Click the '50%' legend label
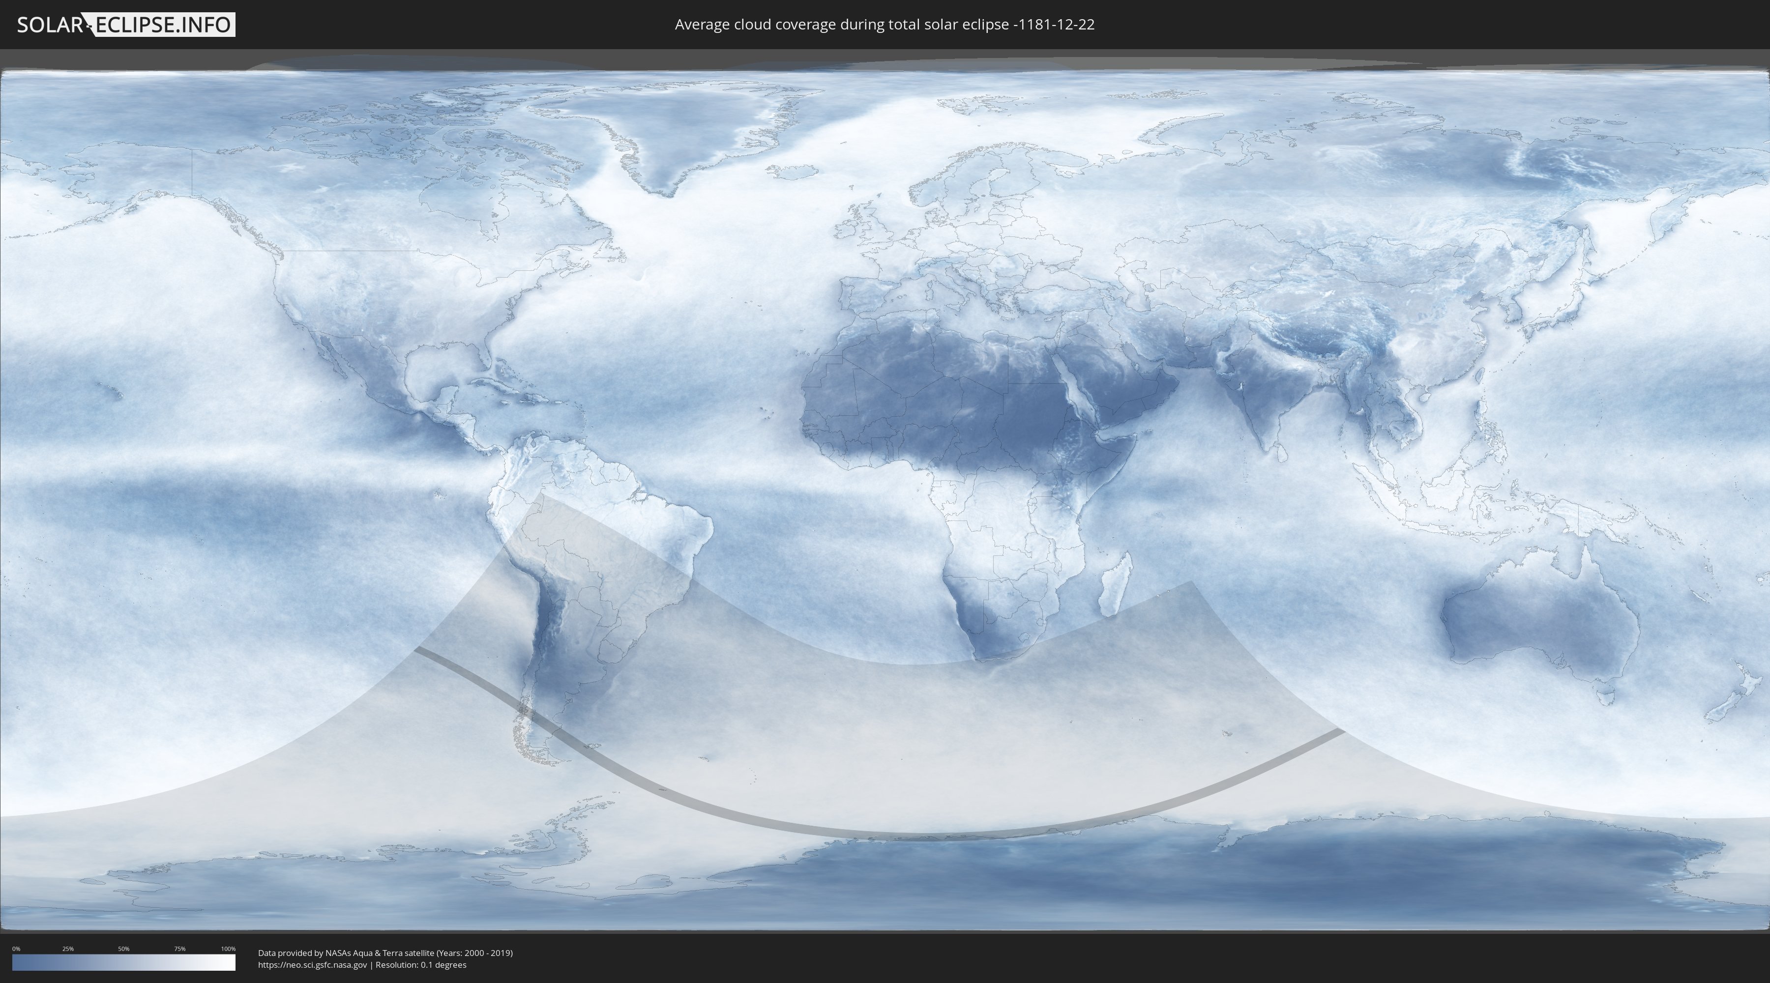Viewport: 1770px width, 983px height. 124,949
